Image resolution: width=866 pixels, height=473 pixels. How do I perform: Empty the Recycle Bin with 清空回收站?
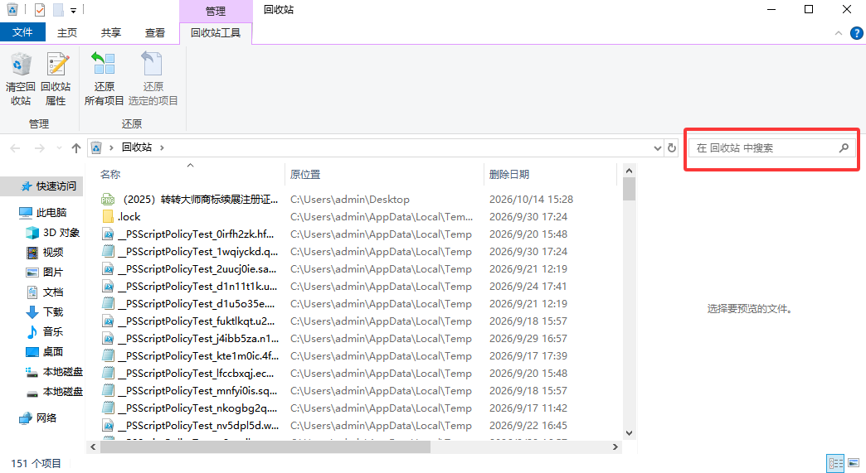[x=21, y=79]
